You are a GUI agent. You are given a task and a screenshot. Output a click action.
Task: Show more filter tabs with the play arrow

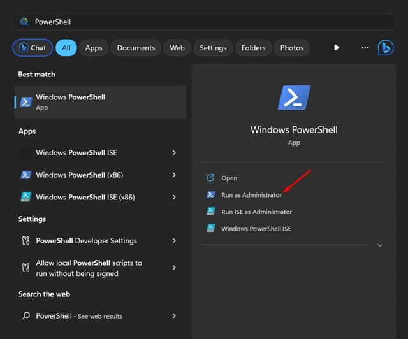(337, 48)
